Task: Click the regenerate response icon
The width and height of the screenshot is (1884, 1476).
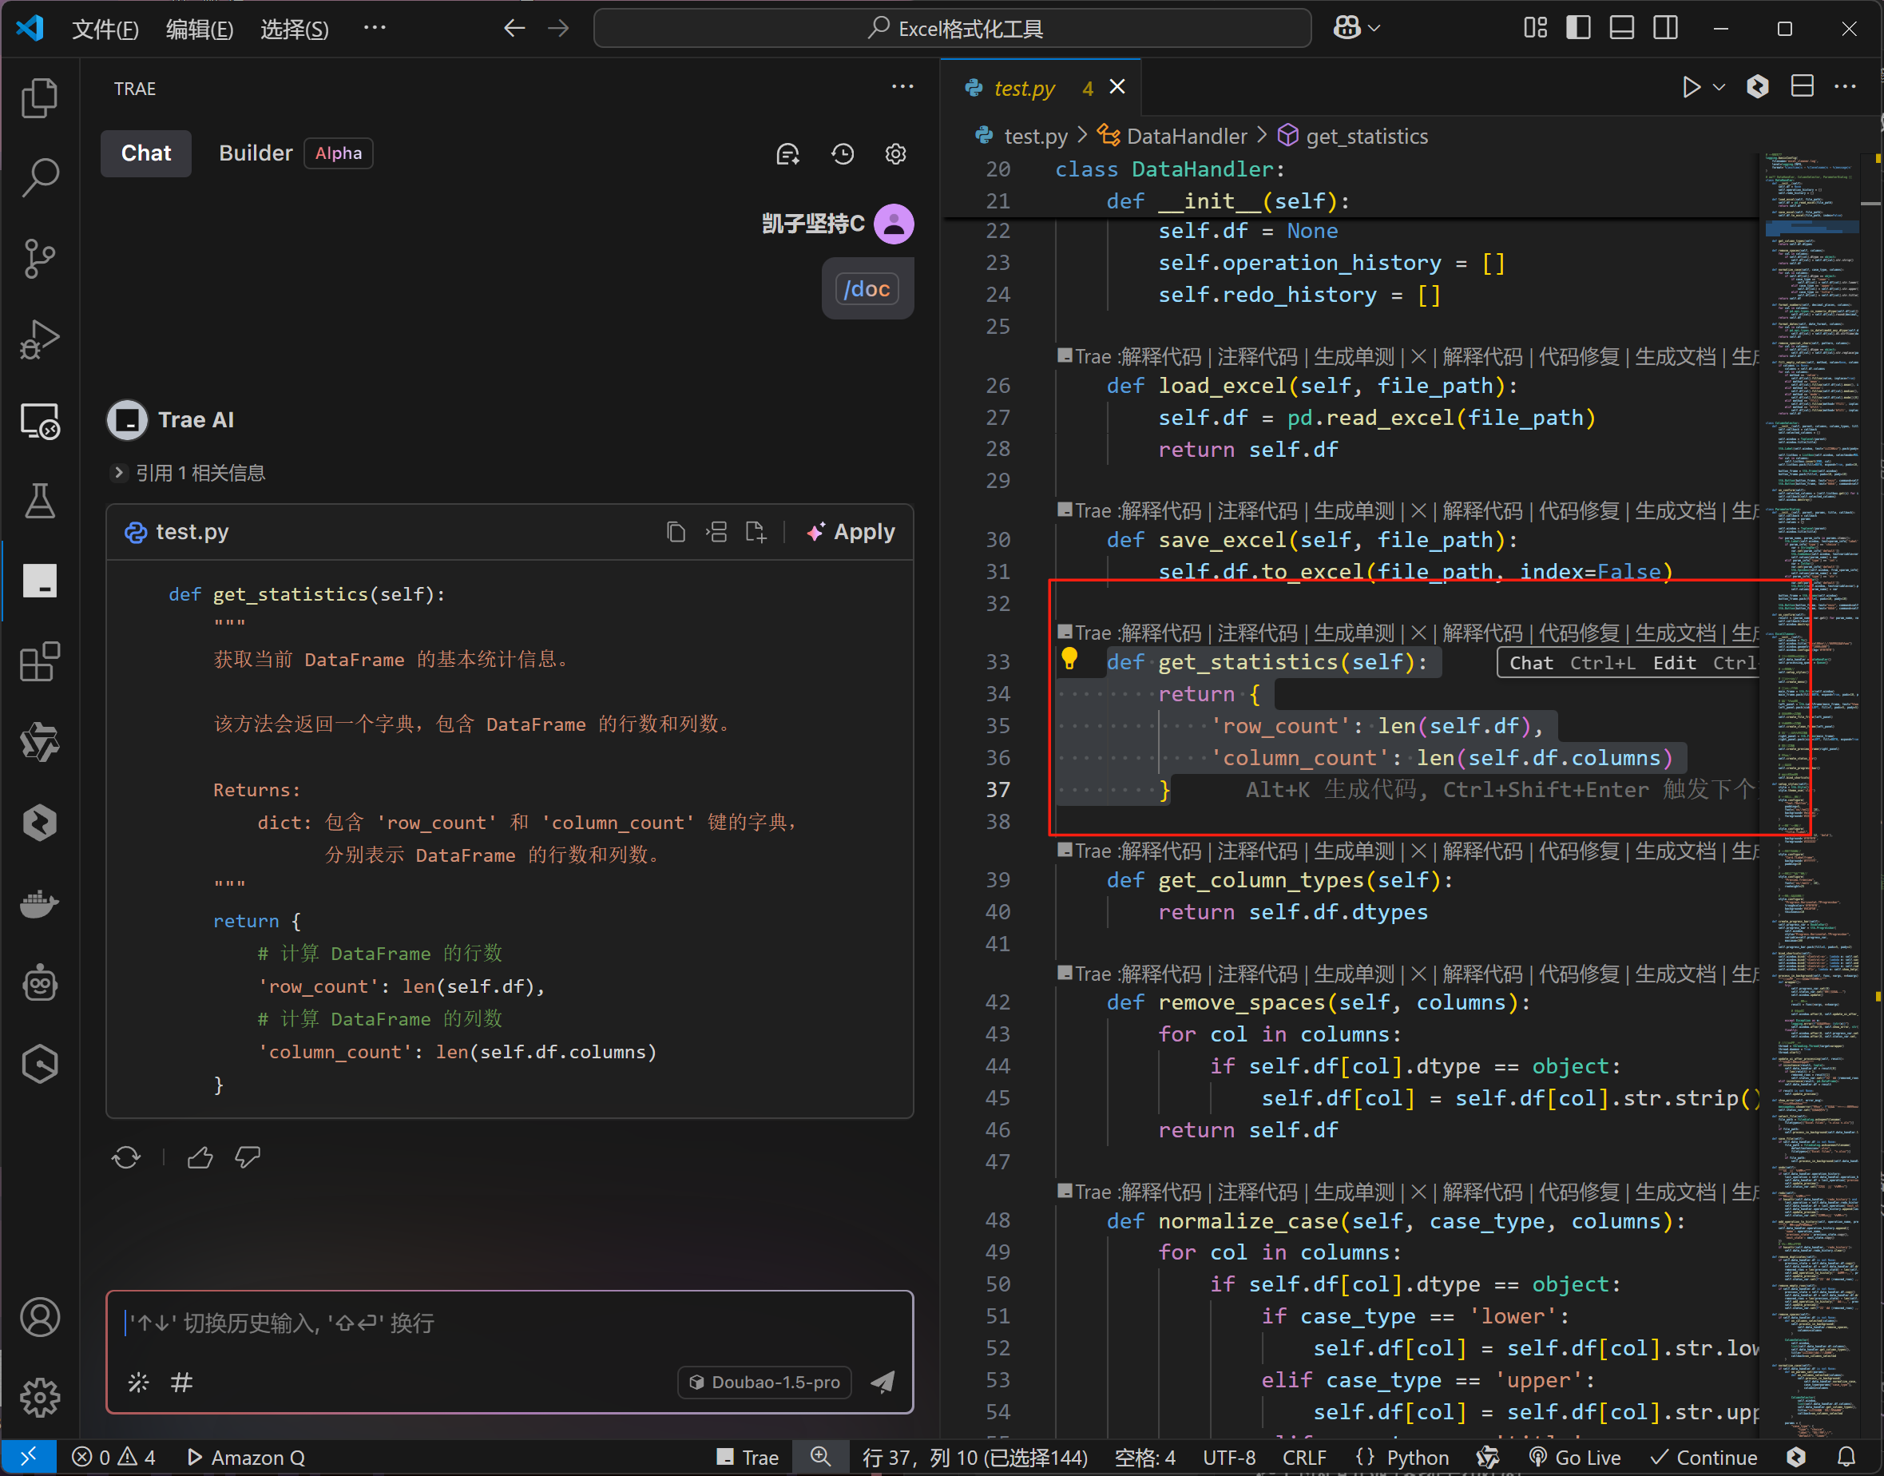Action: (x=126, y=1157)
